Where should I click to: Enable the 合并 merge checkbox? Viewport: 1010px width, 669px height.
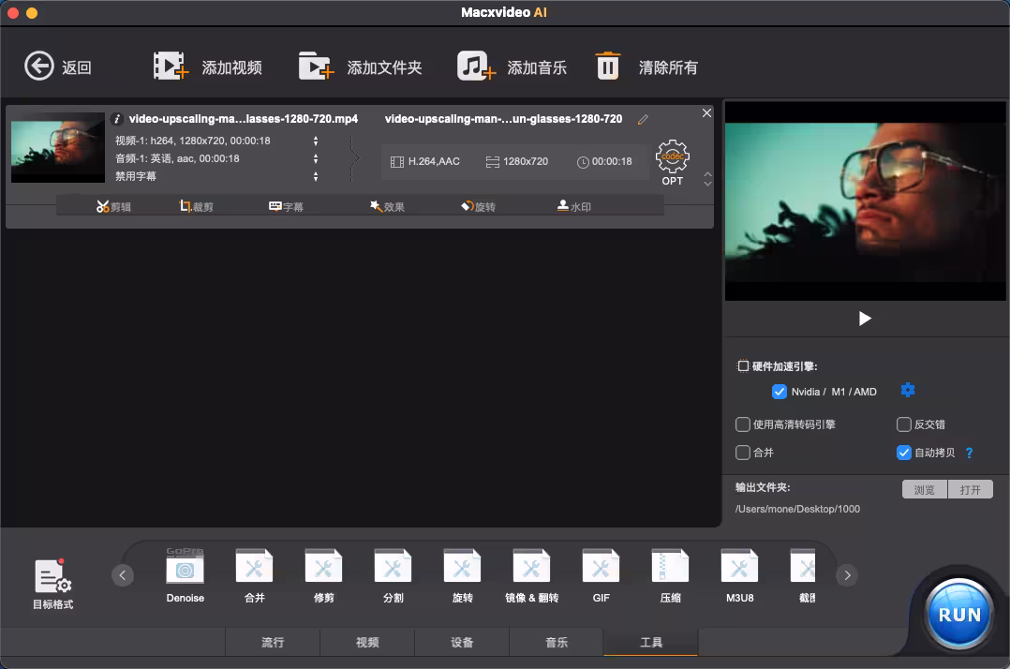point(743,453)
